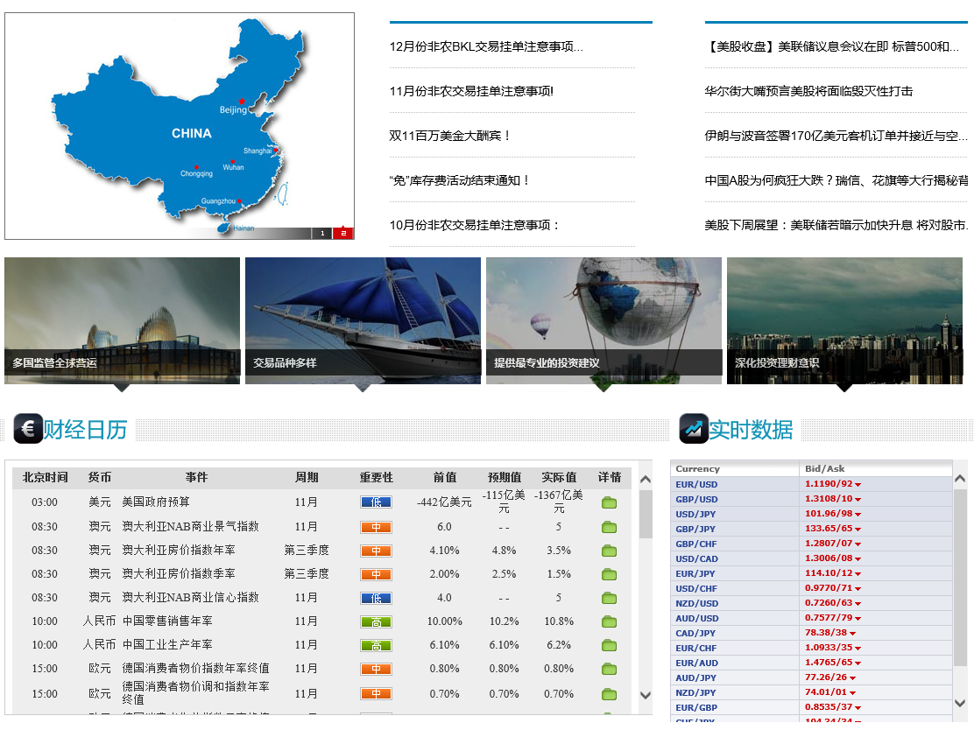The image size is (974, 730).
Task: Click the 财经日历 section heading
Action: click(85, 430)
